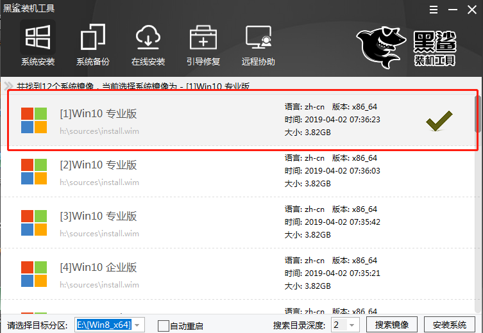Screen dimensions: 483x333
Task: Close the 黑鲨装机工具 window
Action: tap(472, 10)
